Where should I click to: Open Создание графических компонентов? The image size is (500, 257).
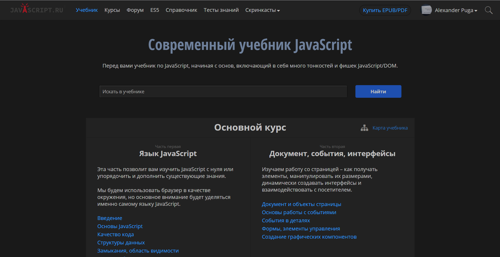(309, 237)
